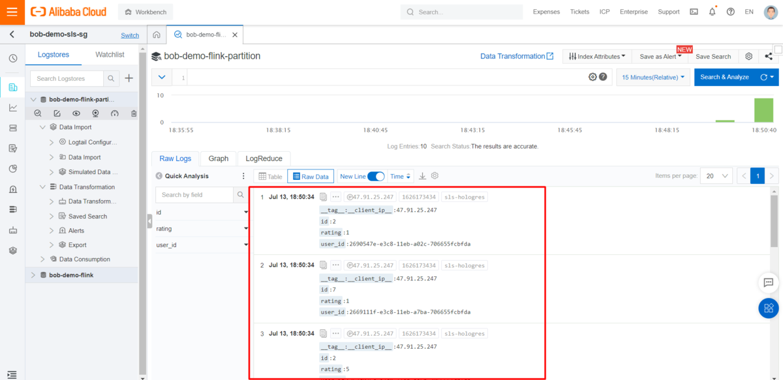Open the help question-mark icon
The height and width of the screenshot is (380, 783).
tap(730, 12)
